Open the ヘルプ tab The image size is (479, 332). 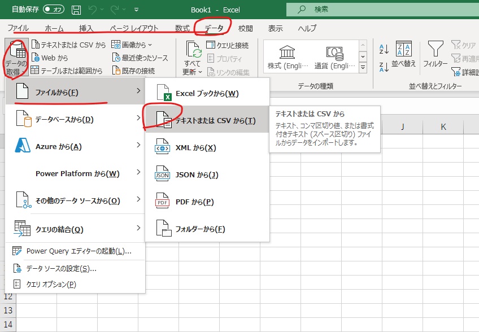pyautogui.click(x=307, y=28)
